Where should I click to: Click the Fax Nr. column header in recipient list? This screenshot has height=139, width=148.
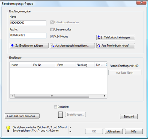[x=44, y=65]
